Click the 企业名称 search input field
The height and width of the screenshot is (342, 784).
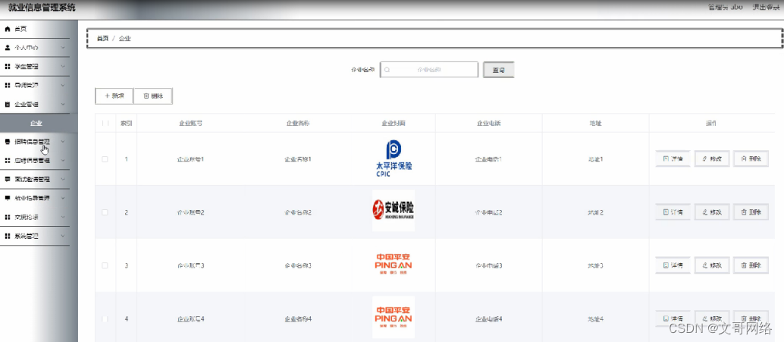[429, 70]
